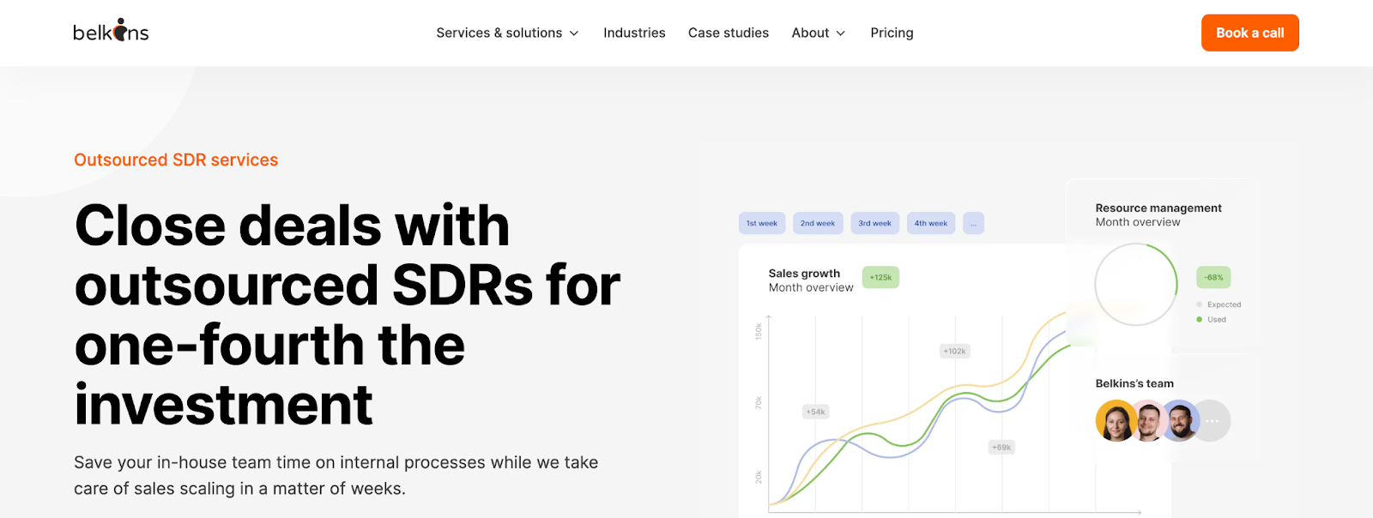Go to the Industries page
Image resolution: width=1373 pixels, height=518 pixels.
634,33
